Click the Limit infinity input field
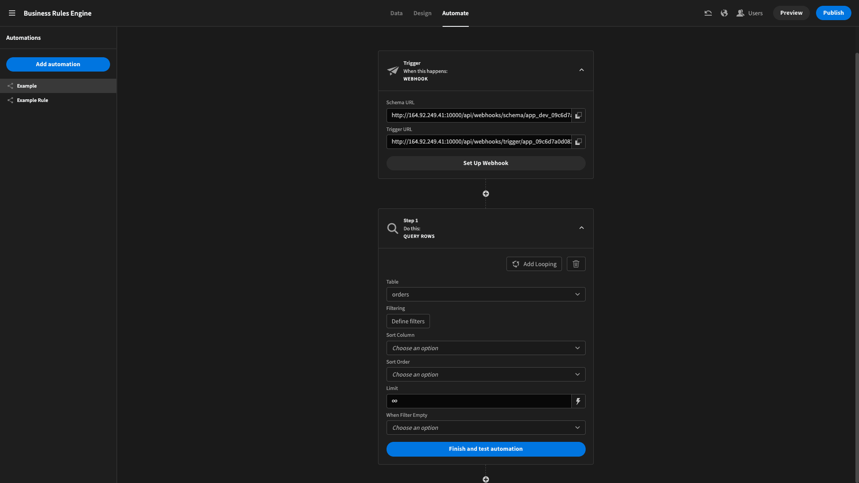Screen dimensions: 859x483 (479, 401)
